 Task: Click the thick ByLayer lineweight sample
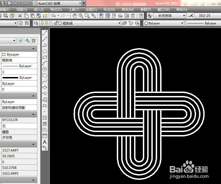(10, 78)
